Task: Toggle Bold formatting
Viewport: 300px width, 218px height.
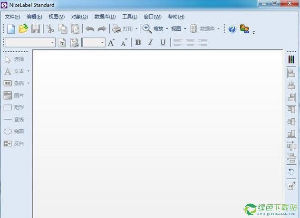Action: (138, 42)
